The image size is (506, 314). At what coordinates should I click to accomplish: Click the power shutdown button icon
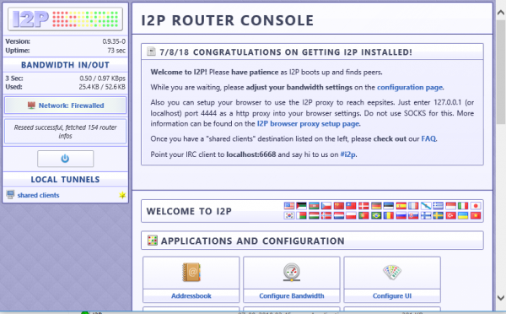pos(65,159)
